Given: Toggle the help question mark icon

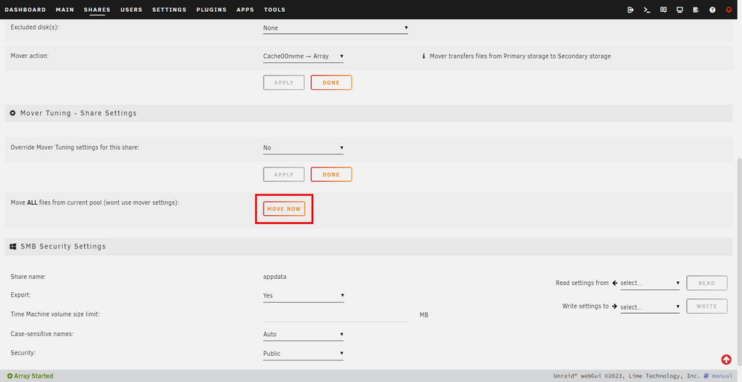Looking at the screenshot, I should pyautogui.click(x=712, y=10).
